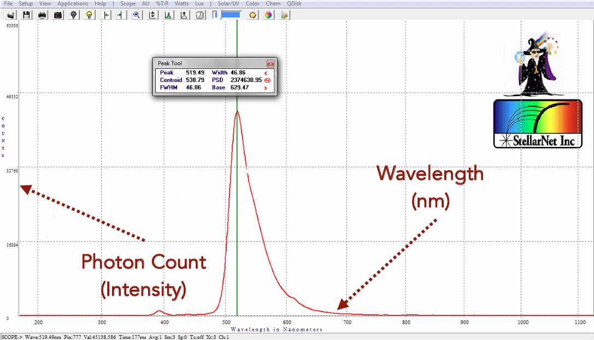Store a dark reference spectrum
594x340 pixels.
click(73, 15)
